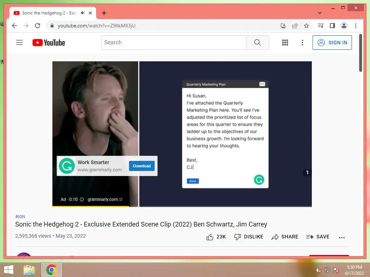Share this page from address bar
370x277 pixels.
pyautogui.click(x=295, y=26)
